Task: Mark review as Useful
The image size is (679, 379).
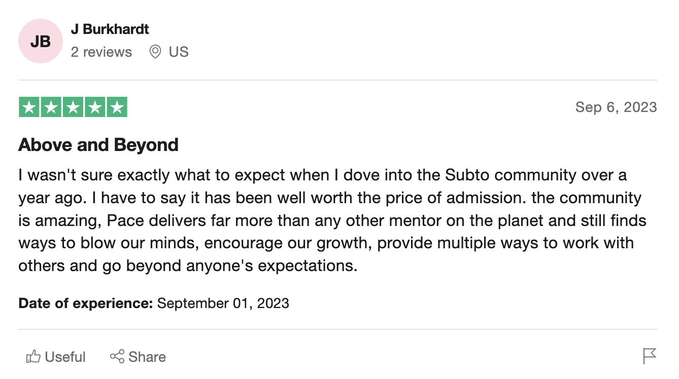Action: [x=56, y=357]
